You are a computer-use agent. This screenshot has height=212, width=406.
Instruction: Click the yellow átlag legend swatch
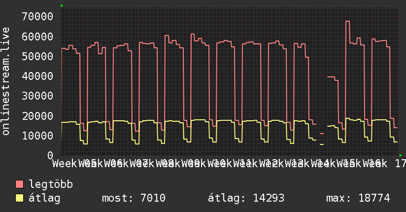(19, 198)
